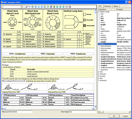Click the editor scroll-down arrow
The height and width of the screenshot is (119, 132).
[95, 106]
